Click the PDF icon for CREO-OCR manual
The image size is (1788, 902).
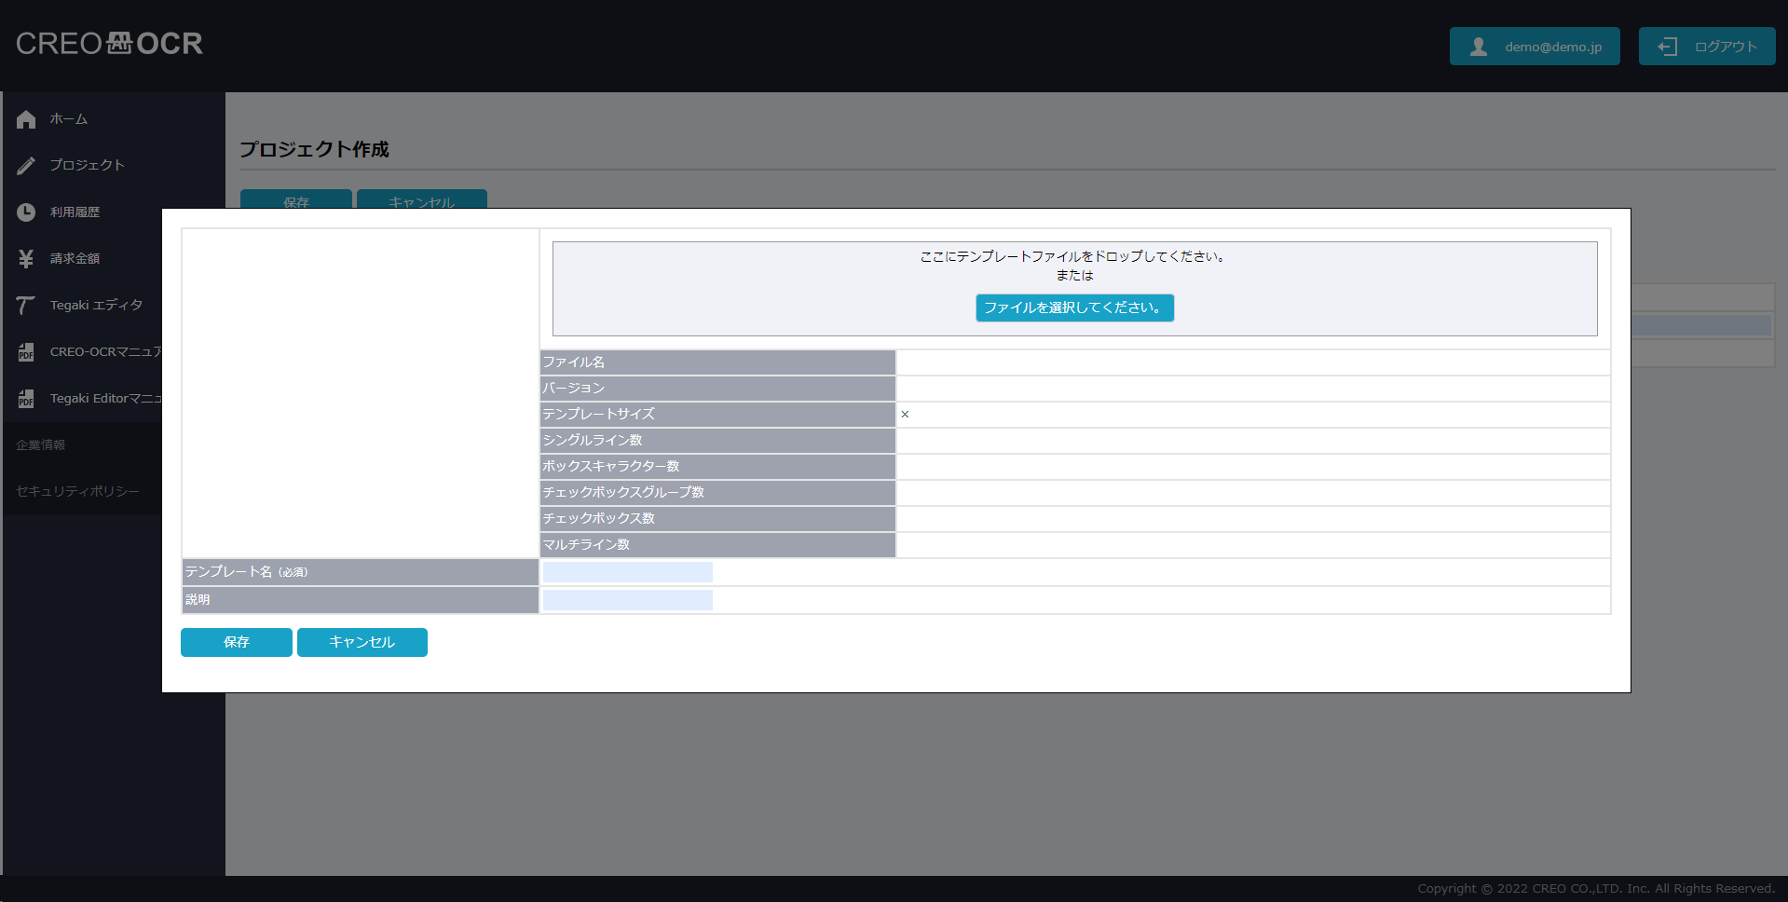26,352
